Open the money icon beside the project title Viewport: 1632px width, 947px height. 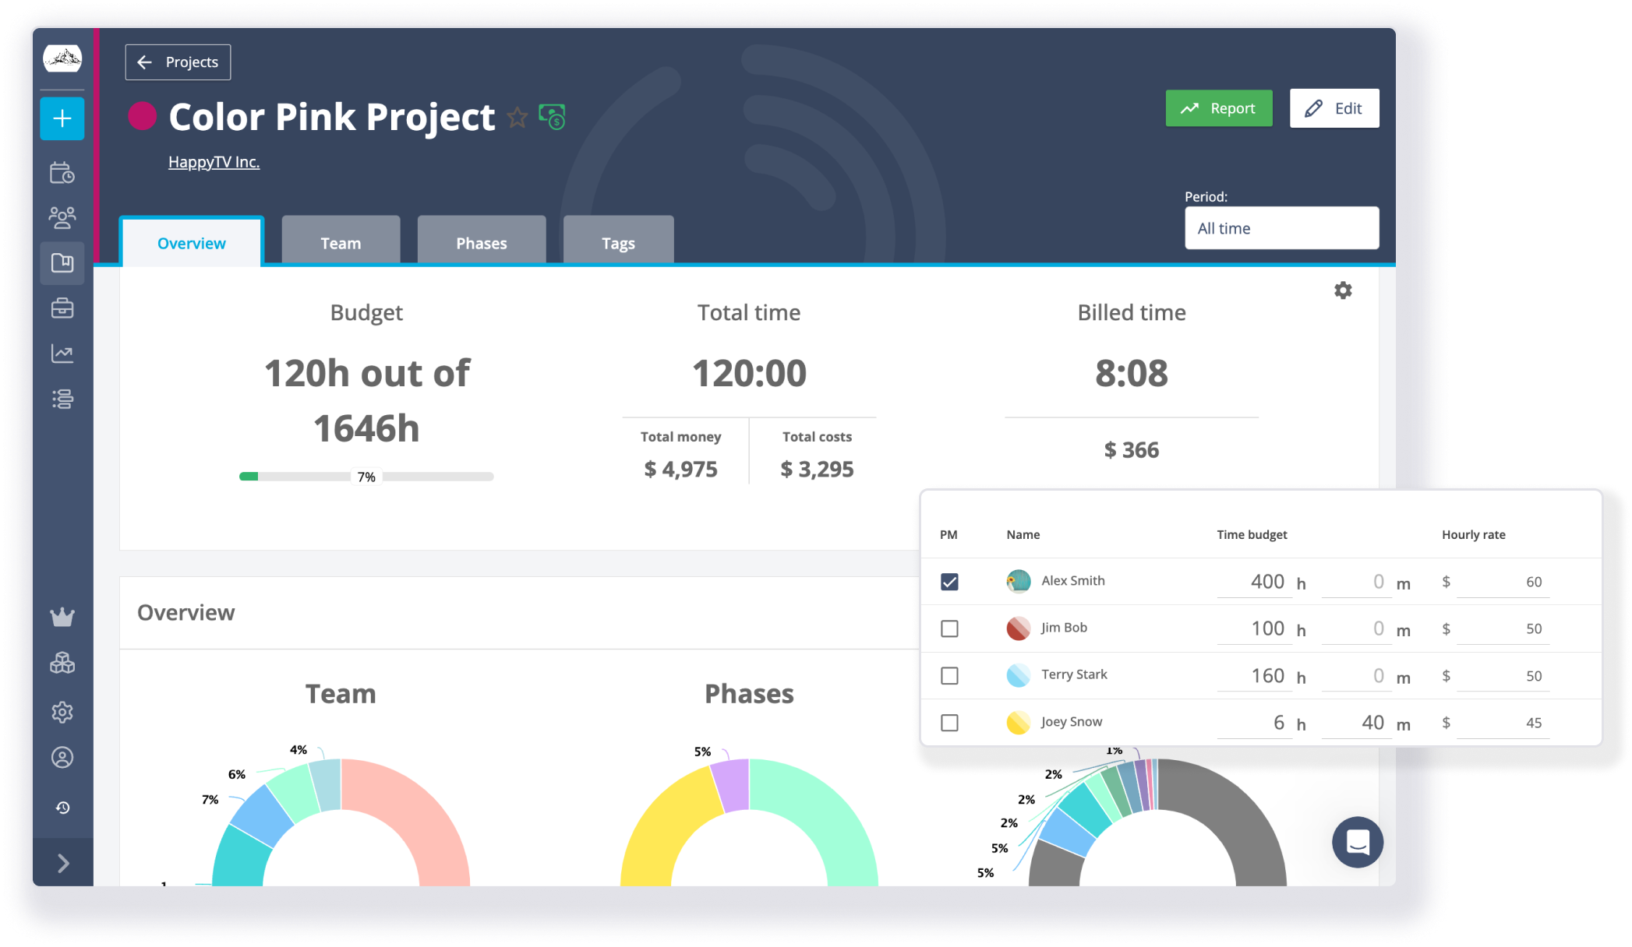552,118
